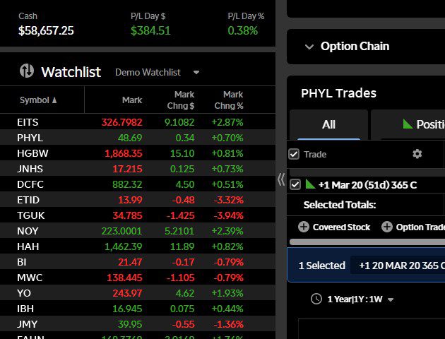Open the trades table settings gear
The image size is (445, 339).
(x=417, y=154)
